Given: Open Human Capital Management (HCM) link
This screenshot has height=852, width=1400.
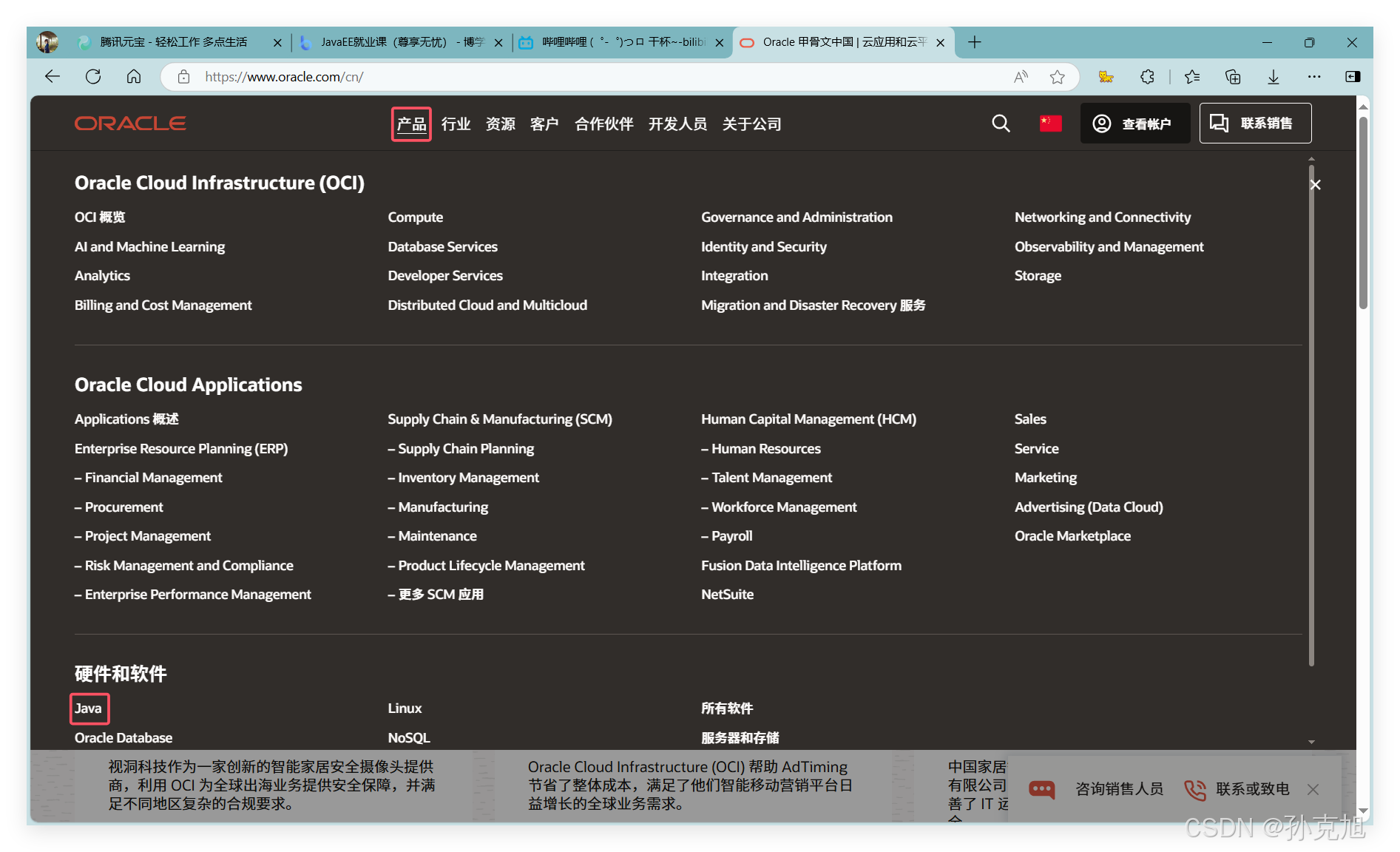Looking at the screenshot, I should click(x=808, y=419).
